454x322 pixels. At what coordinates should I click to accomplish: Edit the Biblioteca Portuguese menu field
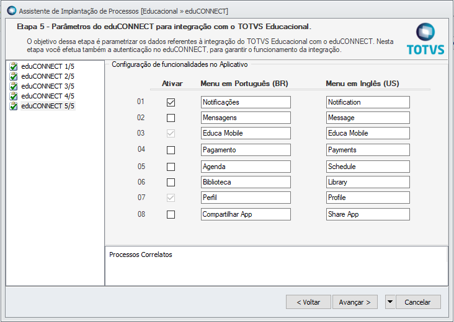246,182
